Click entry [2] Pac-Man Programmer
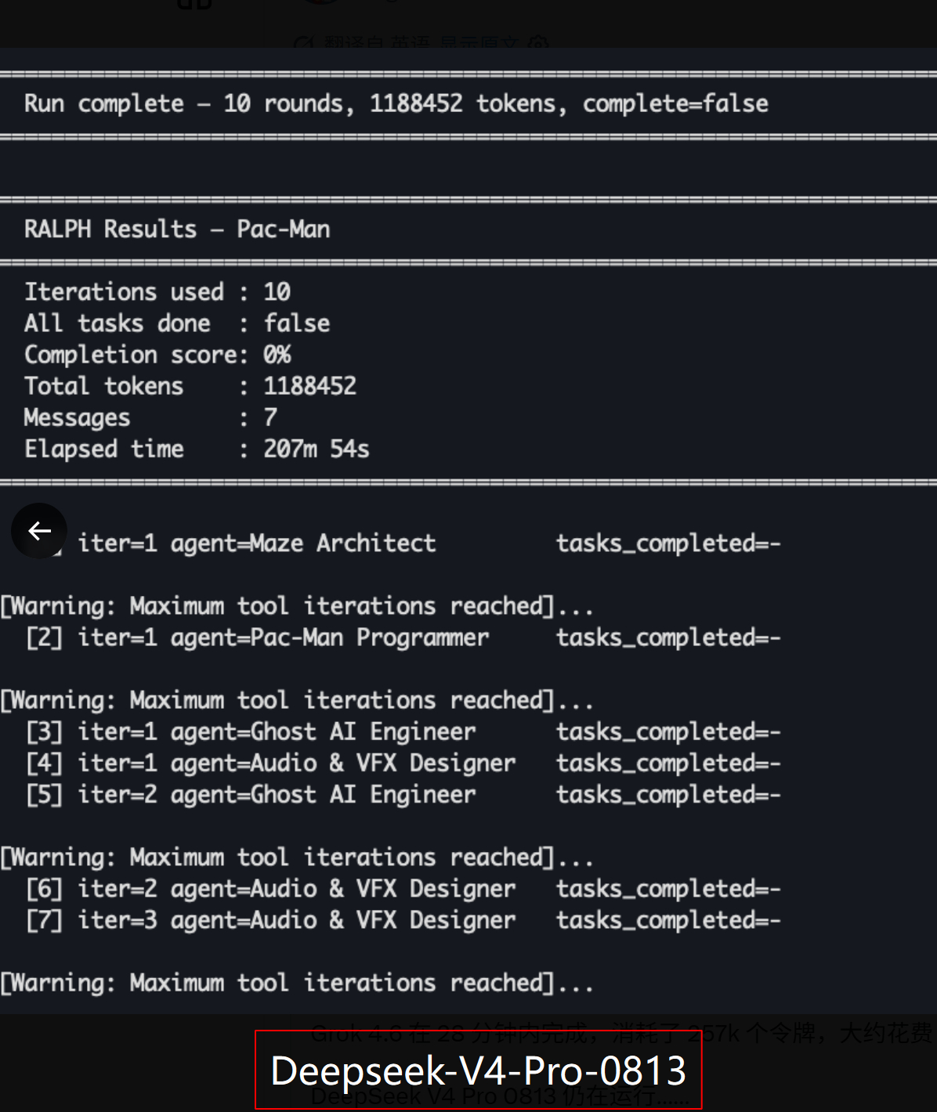The width and height of the screenshot is (937, 1112). coord(403,637)
